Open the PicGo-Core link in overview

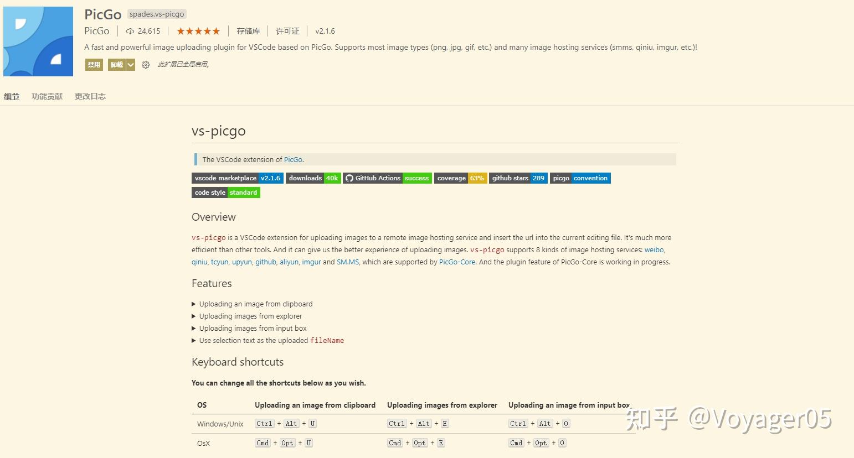pos(457,262)
